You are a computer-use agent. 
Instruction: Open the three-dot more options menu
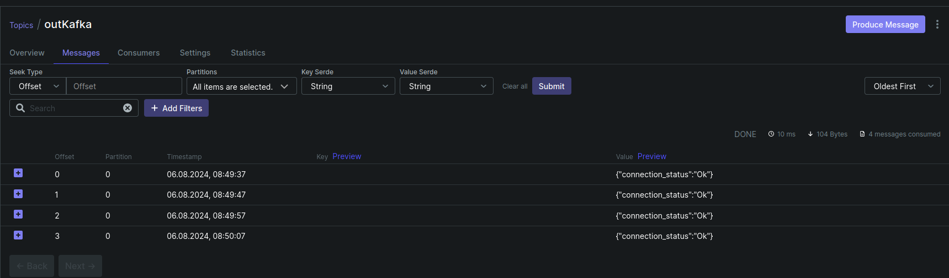pyautogui.click(x=937, y=24)
